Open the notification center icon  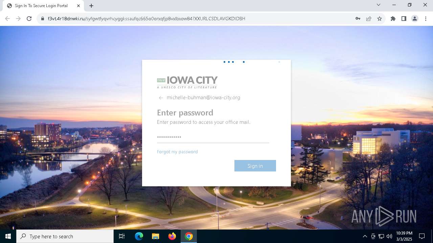(x=422, y=236)
